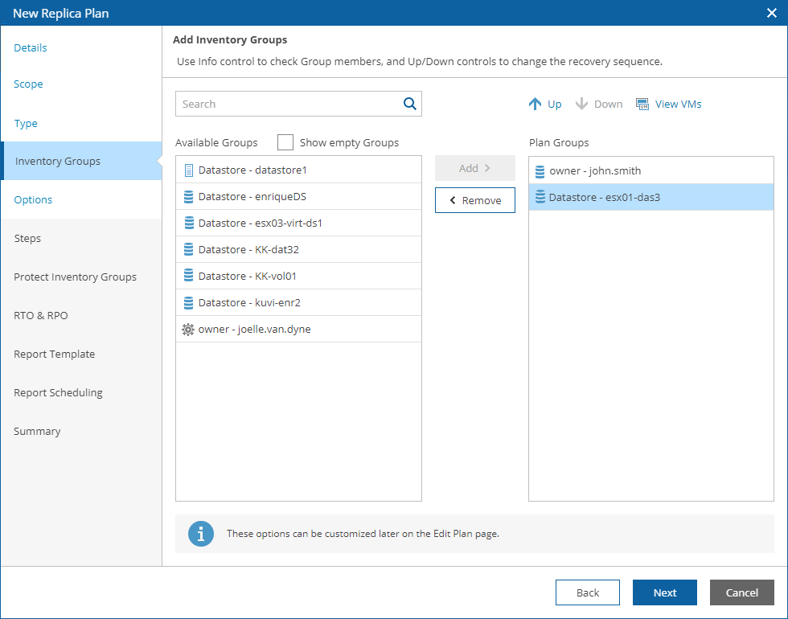Click the Next button
788x619 pixels.
(x=664, y=592)
